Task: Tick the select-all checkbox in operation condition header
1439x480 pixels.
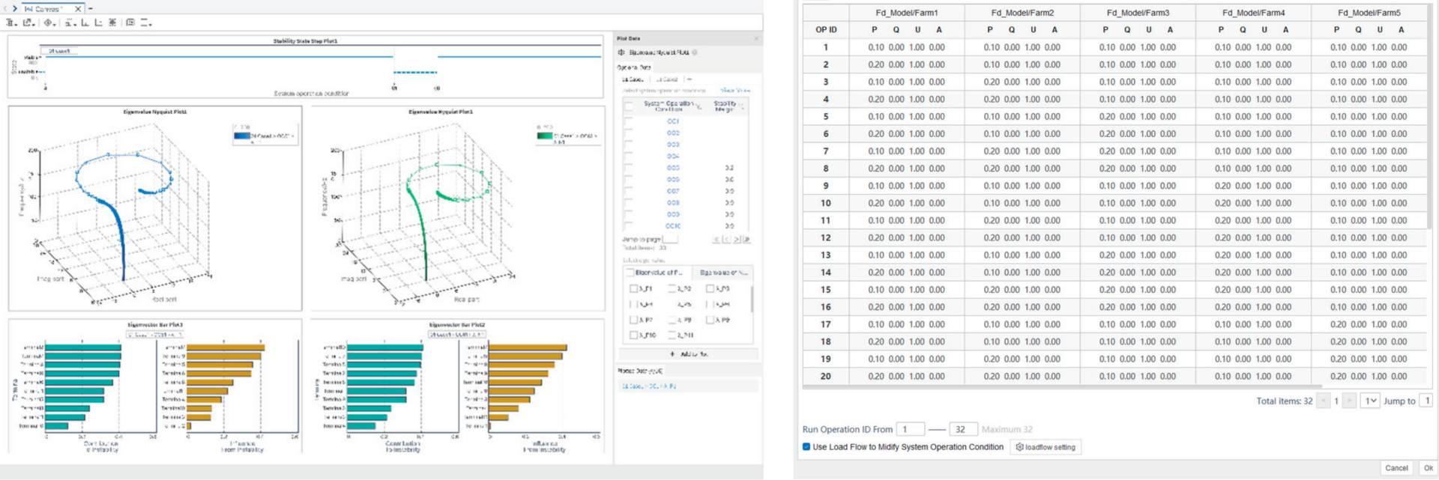Action: coord(629,106)
